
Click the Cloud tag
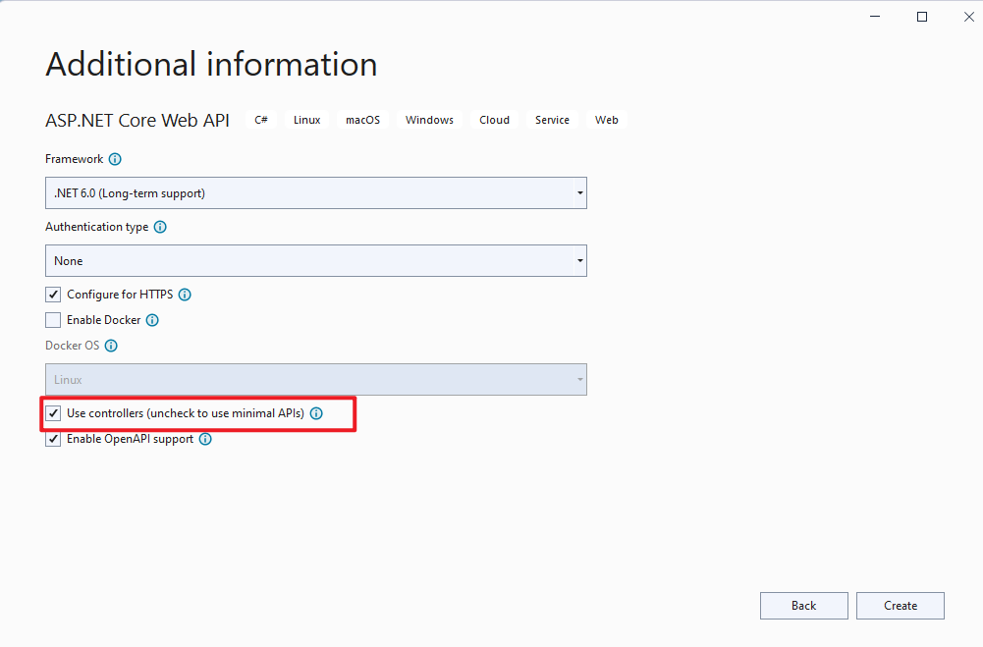495,120
